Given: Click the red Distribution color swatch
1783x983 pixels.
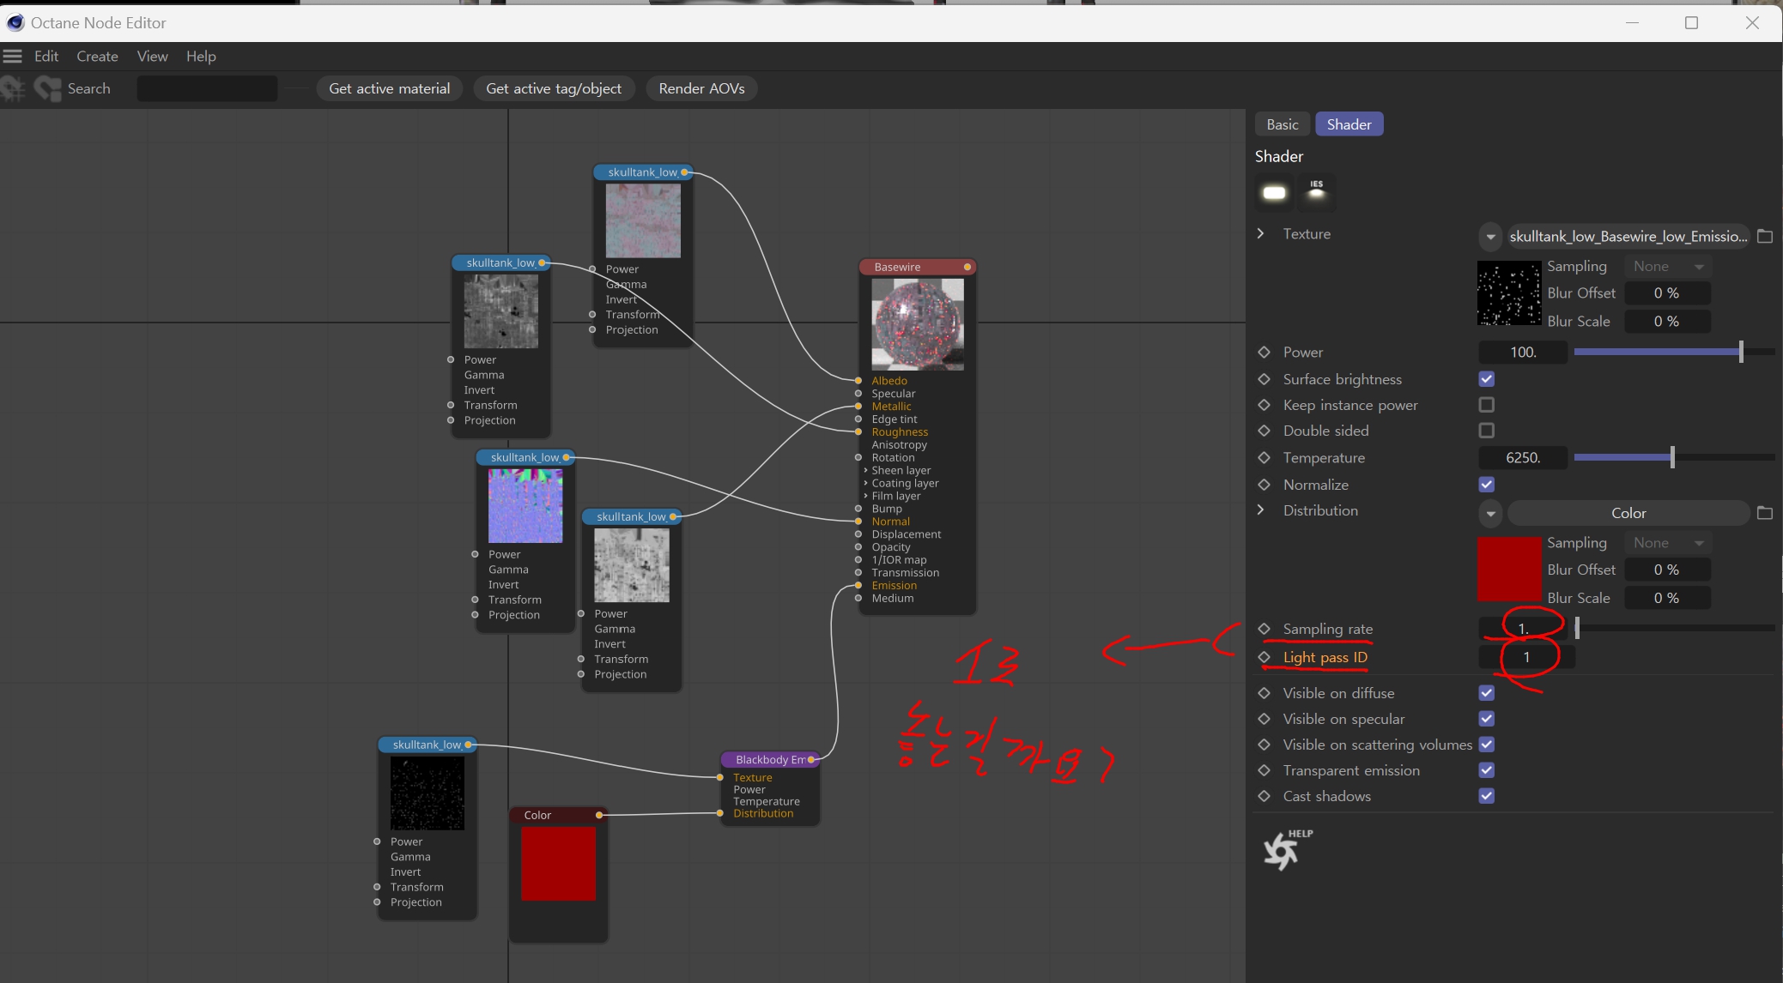Looking at the screenshot, I should (1508, 570).
